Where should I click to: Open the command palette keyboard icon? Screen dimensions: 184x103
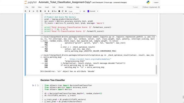(84, 11)
